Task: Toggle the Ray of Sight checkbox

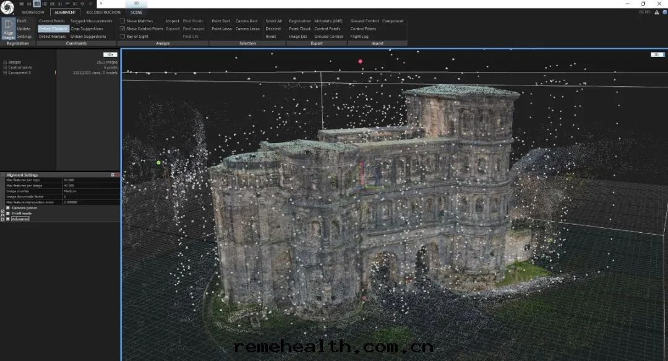Action: 122,37
